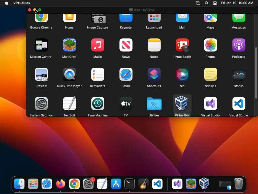Minimize the Applications window with yellow button

tap(35, 10)
